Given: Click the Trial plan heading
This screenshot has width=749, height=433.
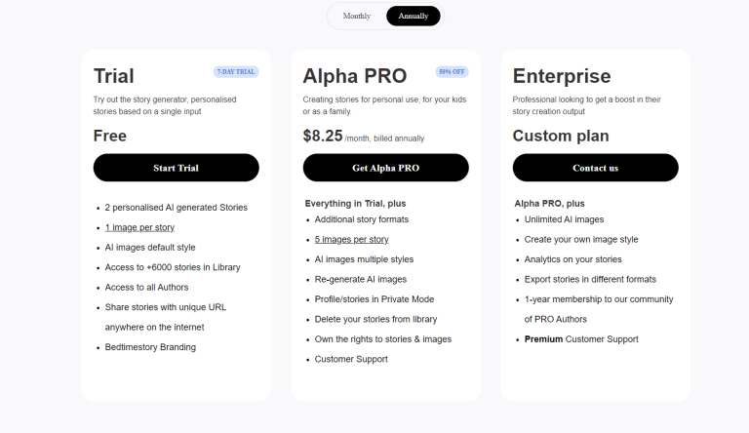Looking at the screenshot, I should [x=114, y=76].
